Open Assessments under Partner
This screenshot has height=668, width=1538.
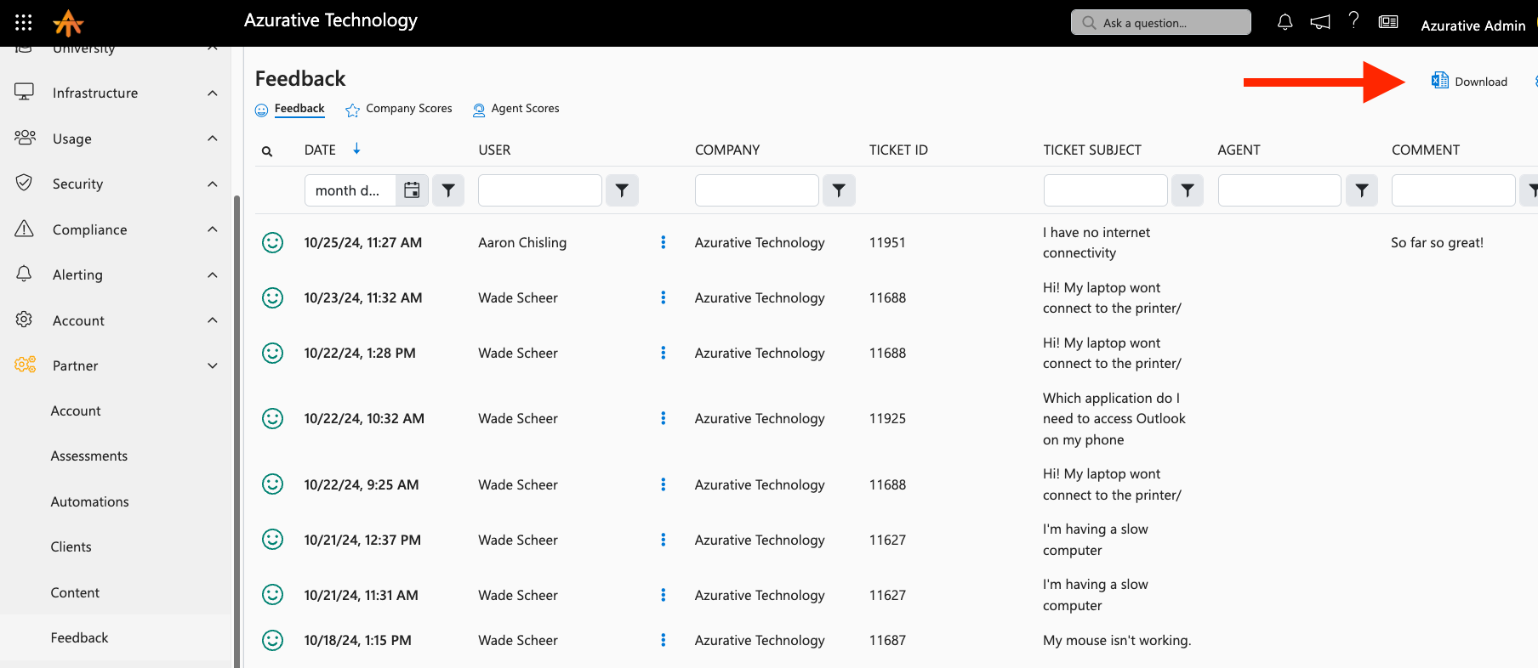(89, 456)
